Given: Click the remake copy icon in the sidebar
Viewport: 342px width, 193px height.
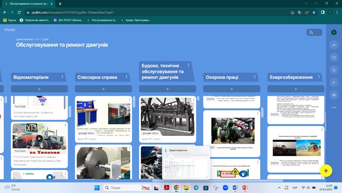Looking at the screenshot, I should coord(334,58).
